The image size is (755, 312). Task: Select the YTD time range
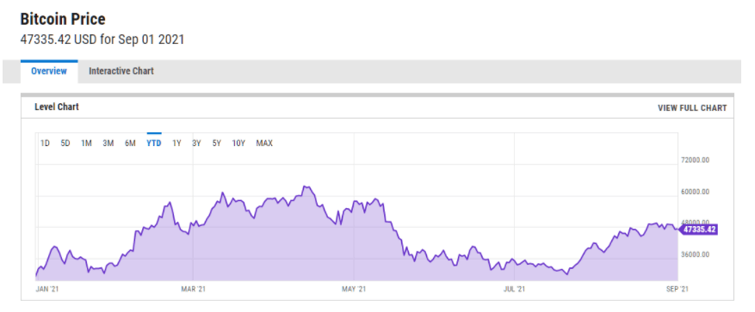coord(154,144)
